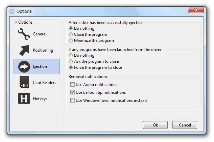Click the H icon for Hotkeys
Viewport: 214px width, 142px height.
[x=24, y=98]
